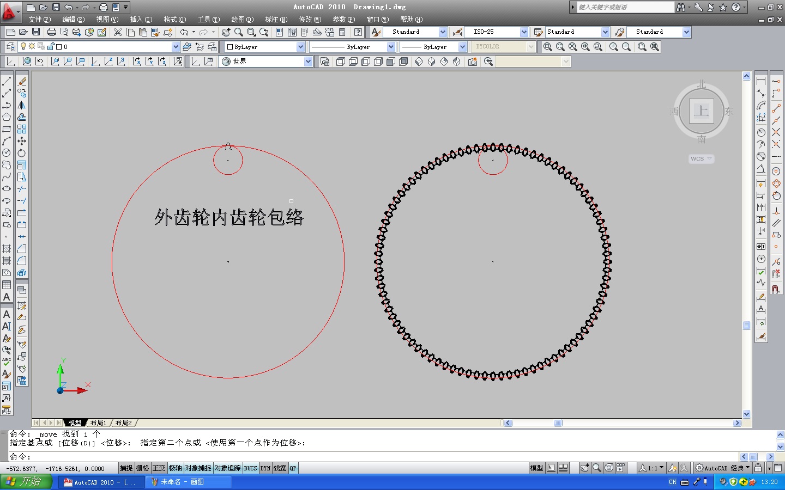The height and width of the screenshot is (490, 785).
Task: Select the Circle draw tool
Action: [x=7, y=153]
